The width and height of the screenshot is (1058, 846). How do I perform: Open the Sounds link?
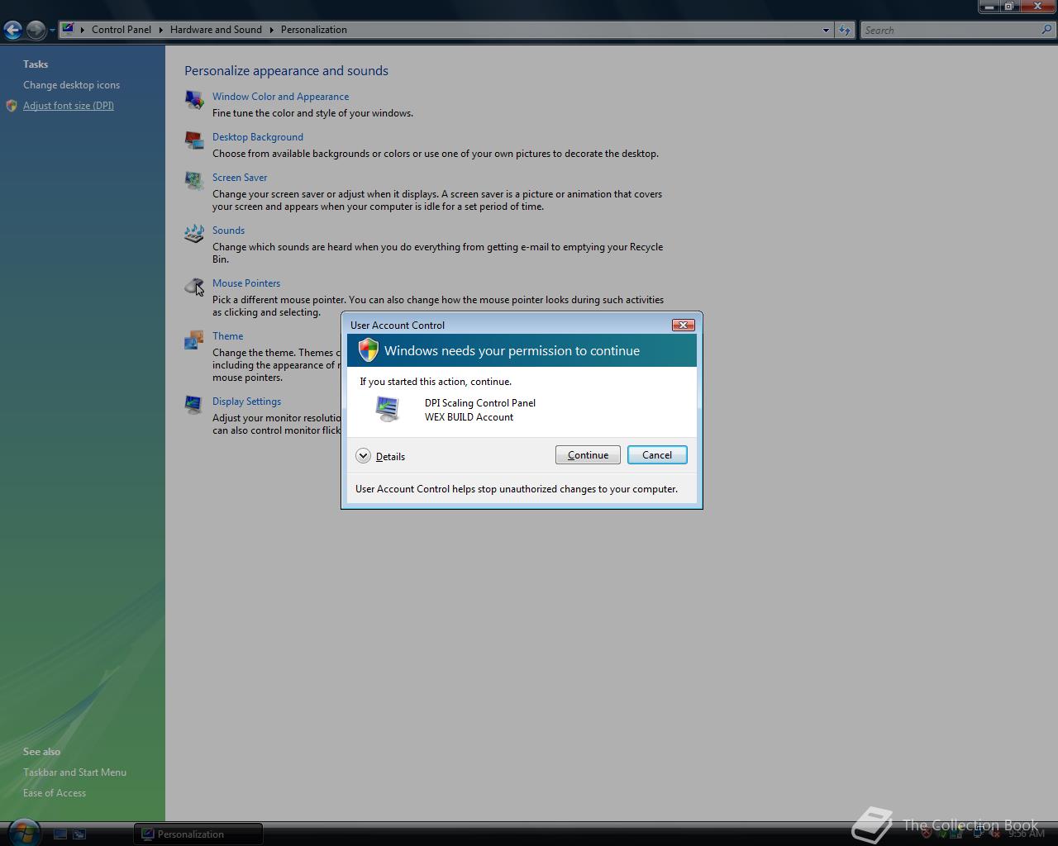228,231
